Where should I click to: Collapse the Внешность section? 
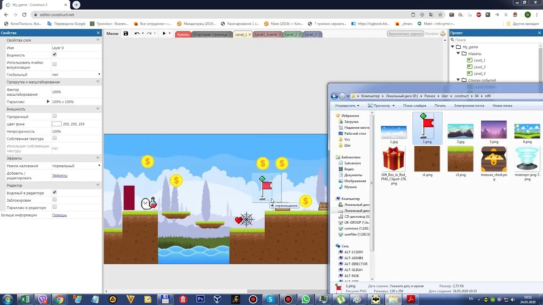point(98,109)
